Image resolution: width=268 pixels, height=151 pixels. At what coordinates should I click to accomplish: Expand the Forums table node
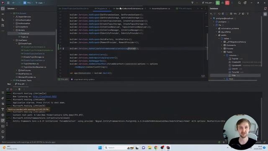(222, 49)
